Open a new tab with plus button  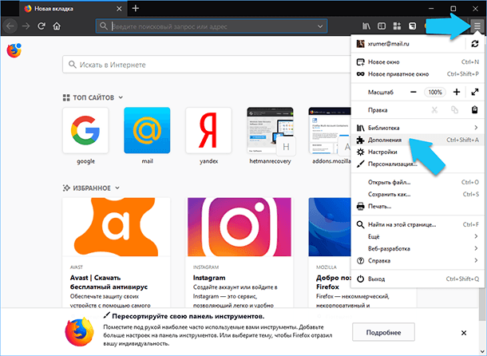click(x=136, y=9)
